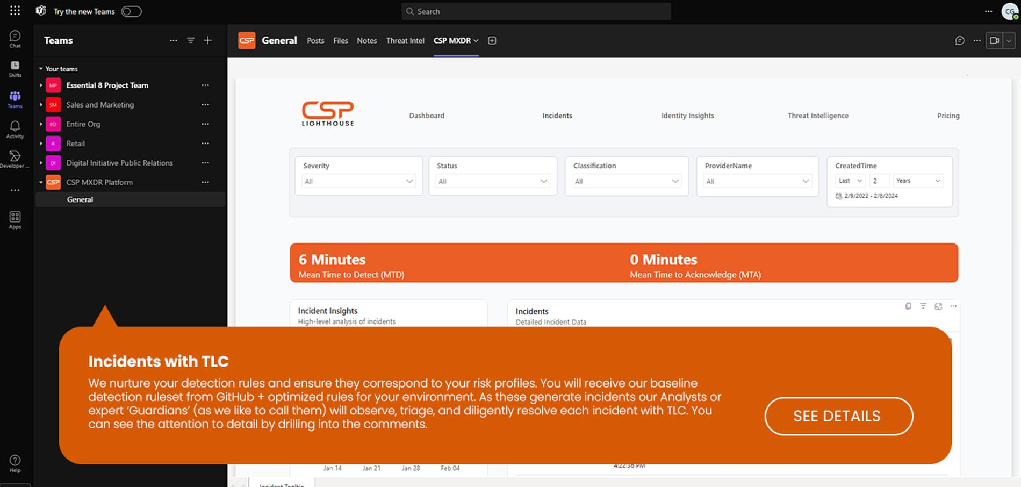
Task: Switch to the Notes tab
Action: click(367, 40)
